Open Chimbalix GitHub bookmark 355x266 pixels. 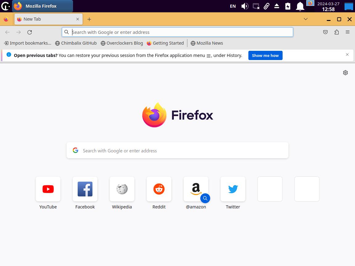pyautogui.click(x=76, y=43)
